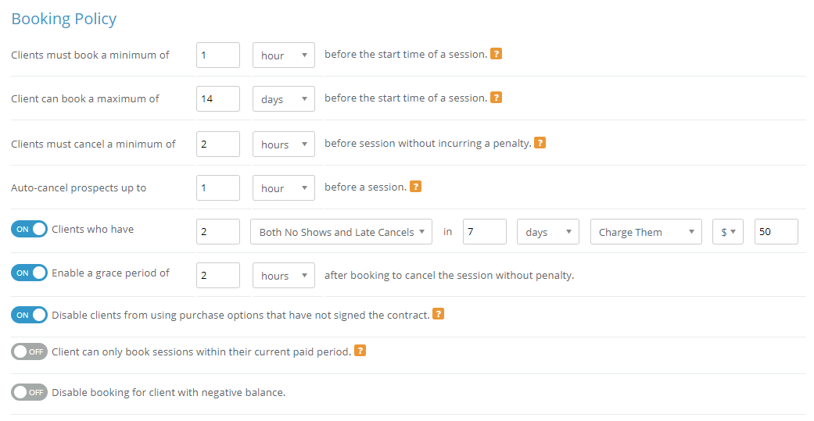Screen dimensions: 814x421
Task: Click help icon next to auto-cancel prospects
Action: click(415, 186)
